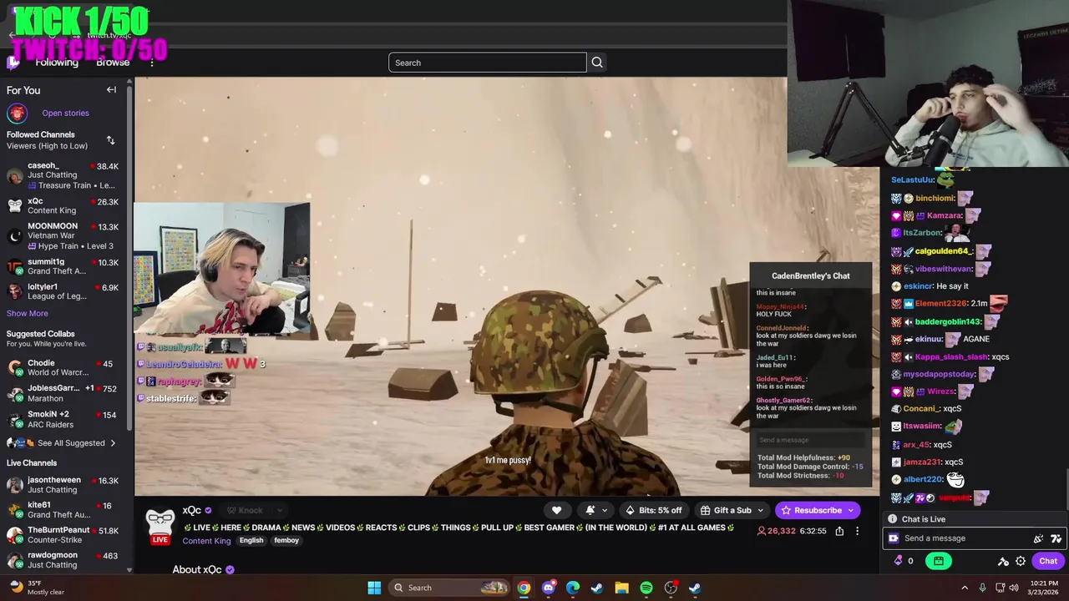The width and height of the screenshot is (1069, 601).
Task: Open MOONMOON channel in sidebar
Action: click(63, 235)
